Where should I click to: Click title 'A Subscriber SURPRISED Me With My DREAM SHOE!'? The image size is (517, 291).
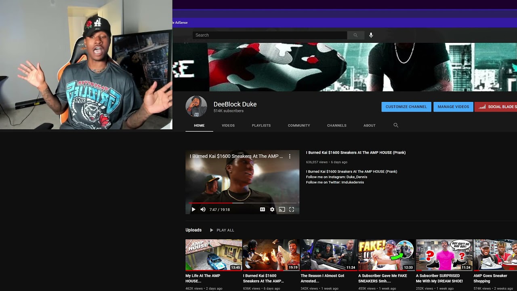[x=439, y=278]
